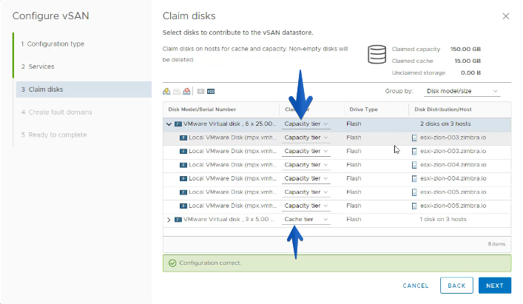
Task: Click Local VMware Disk label in second esxi-zion-004 row
Action: (232, 178)
